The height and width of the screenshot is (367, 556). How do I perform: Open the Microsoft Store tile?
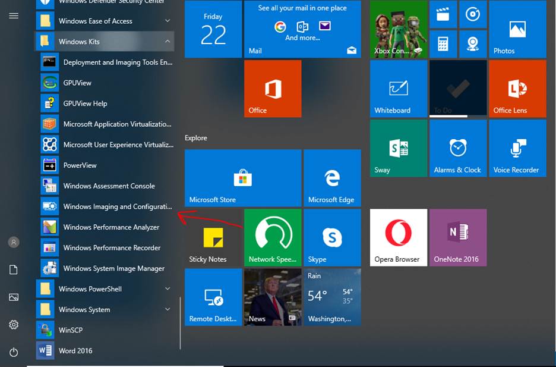(243, 178)
